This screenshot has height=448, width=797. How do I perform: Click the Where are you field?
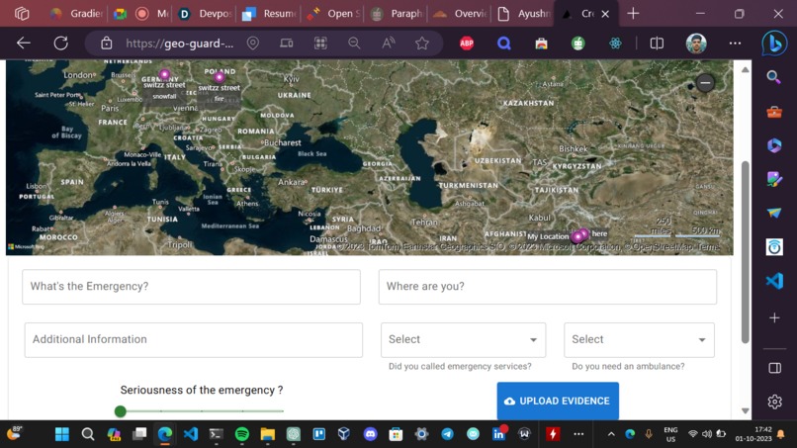pos(548,287)
